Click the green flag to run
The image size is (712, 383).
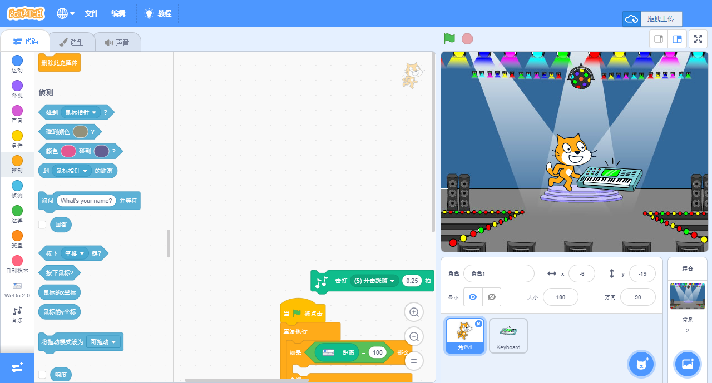(x=449, y=39)
